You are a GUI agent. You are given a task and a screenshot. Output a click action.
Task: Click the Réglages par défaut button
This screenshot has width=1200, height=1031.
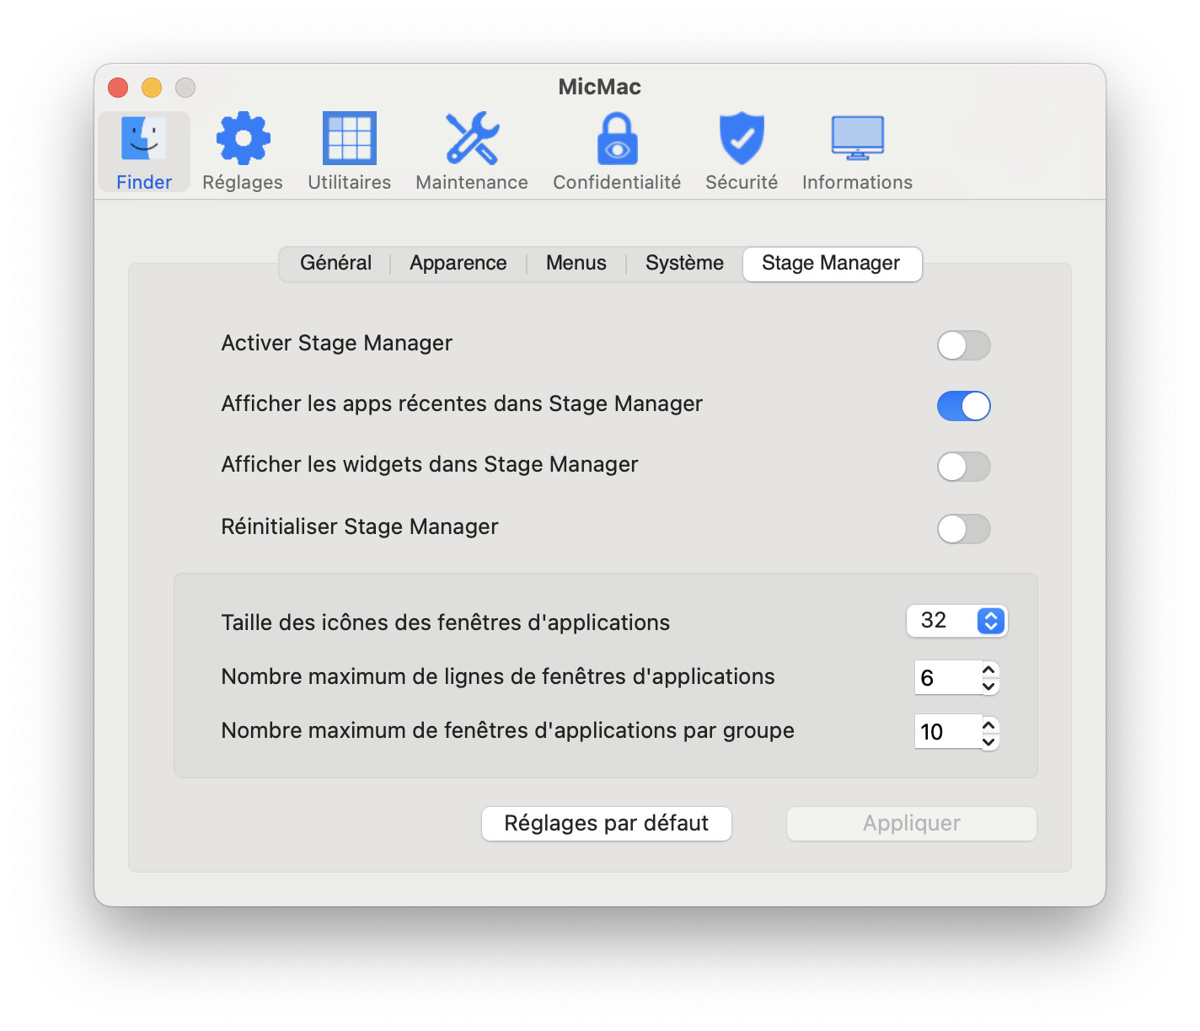[607, 824]
